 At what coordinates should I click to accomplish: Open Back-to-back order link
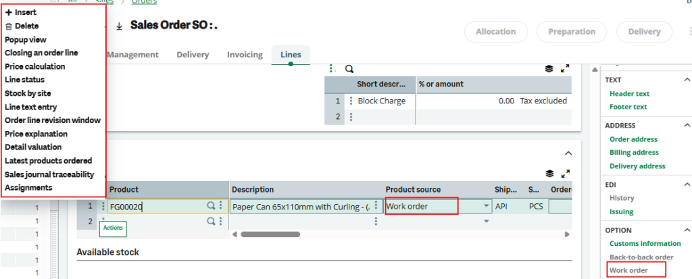(641, 257)
